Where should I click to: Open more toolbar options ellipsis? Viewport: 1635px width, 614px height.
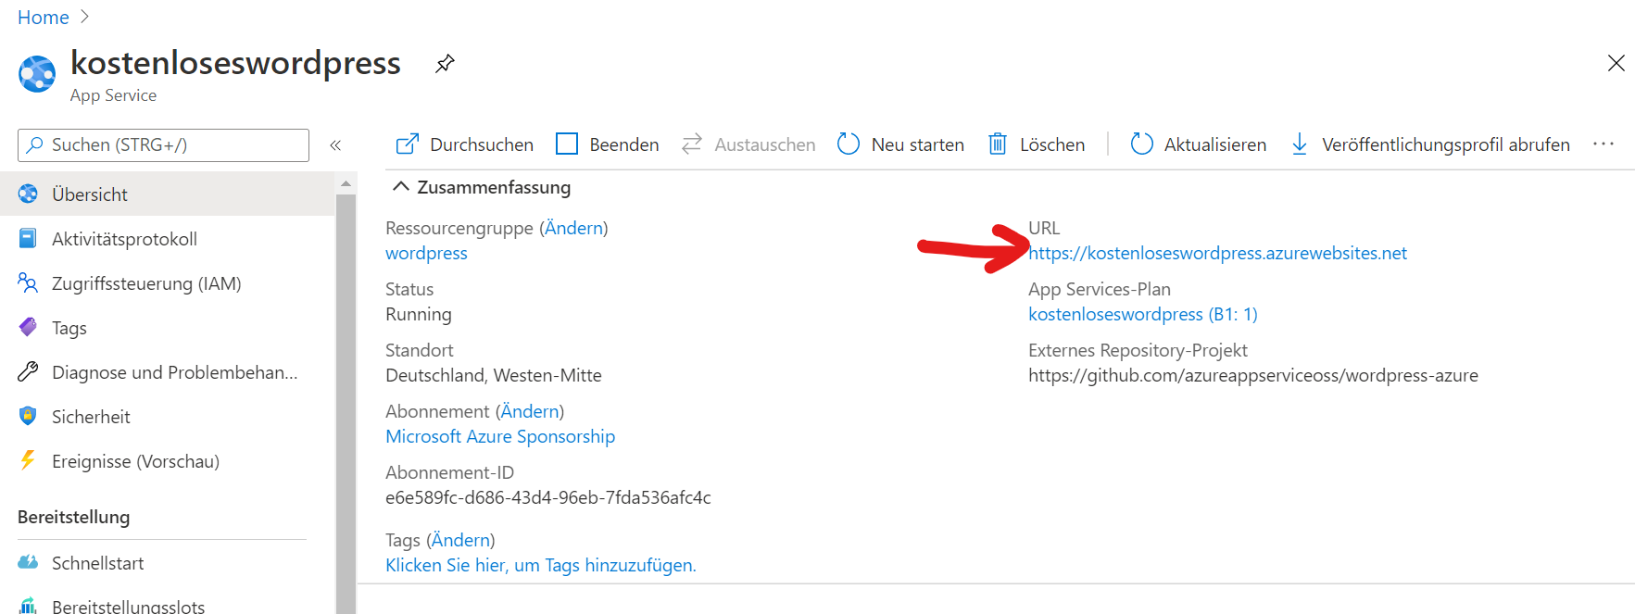(x=1603, y=144)
